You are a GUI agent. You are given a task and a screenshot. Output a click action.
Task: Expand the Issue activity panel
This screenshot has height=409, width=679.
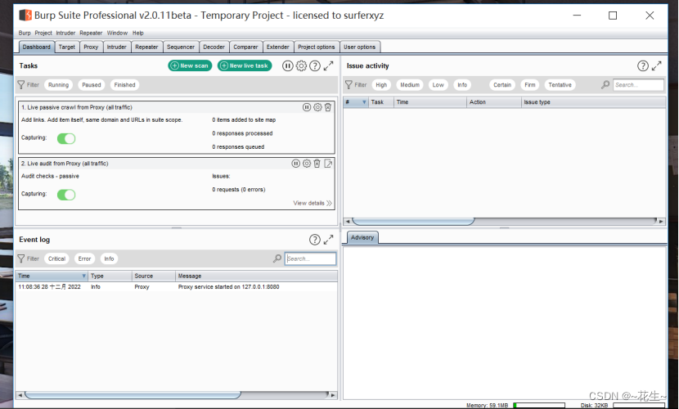pos(657,65)
